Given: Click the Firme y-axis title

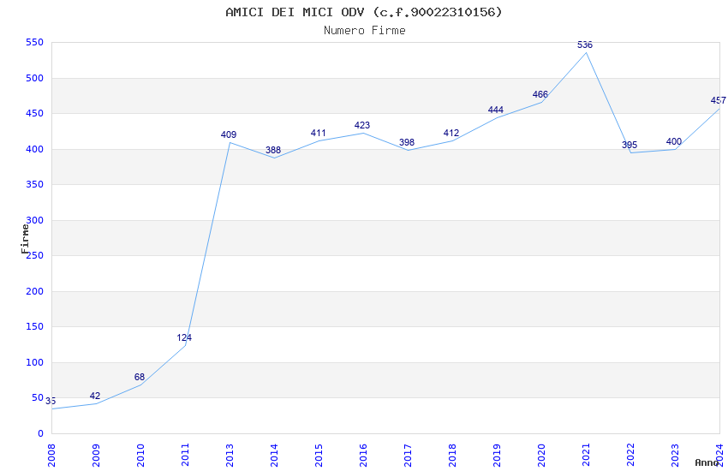Looking at the screenshot, I should (x=25, y=238).
